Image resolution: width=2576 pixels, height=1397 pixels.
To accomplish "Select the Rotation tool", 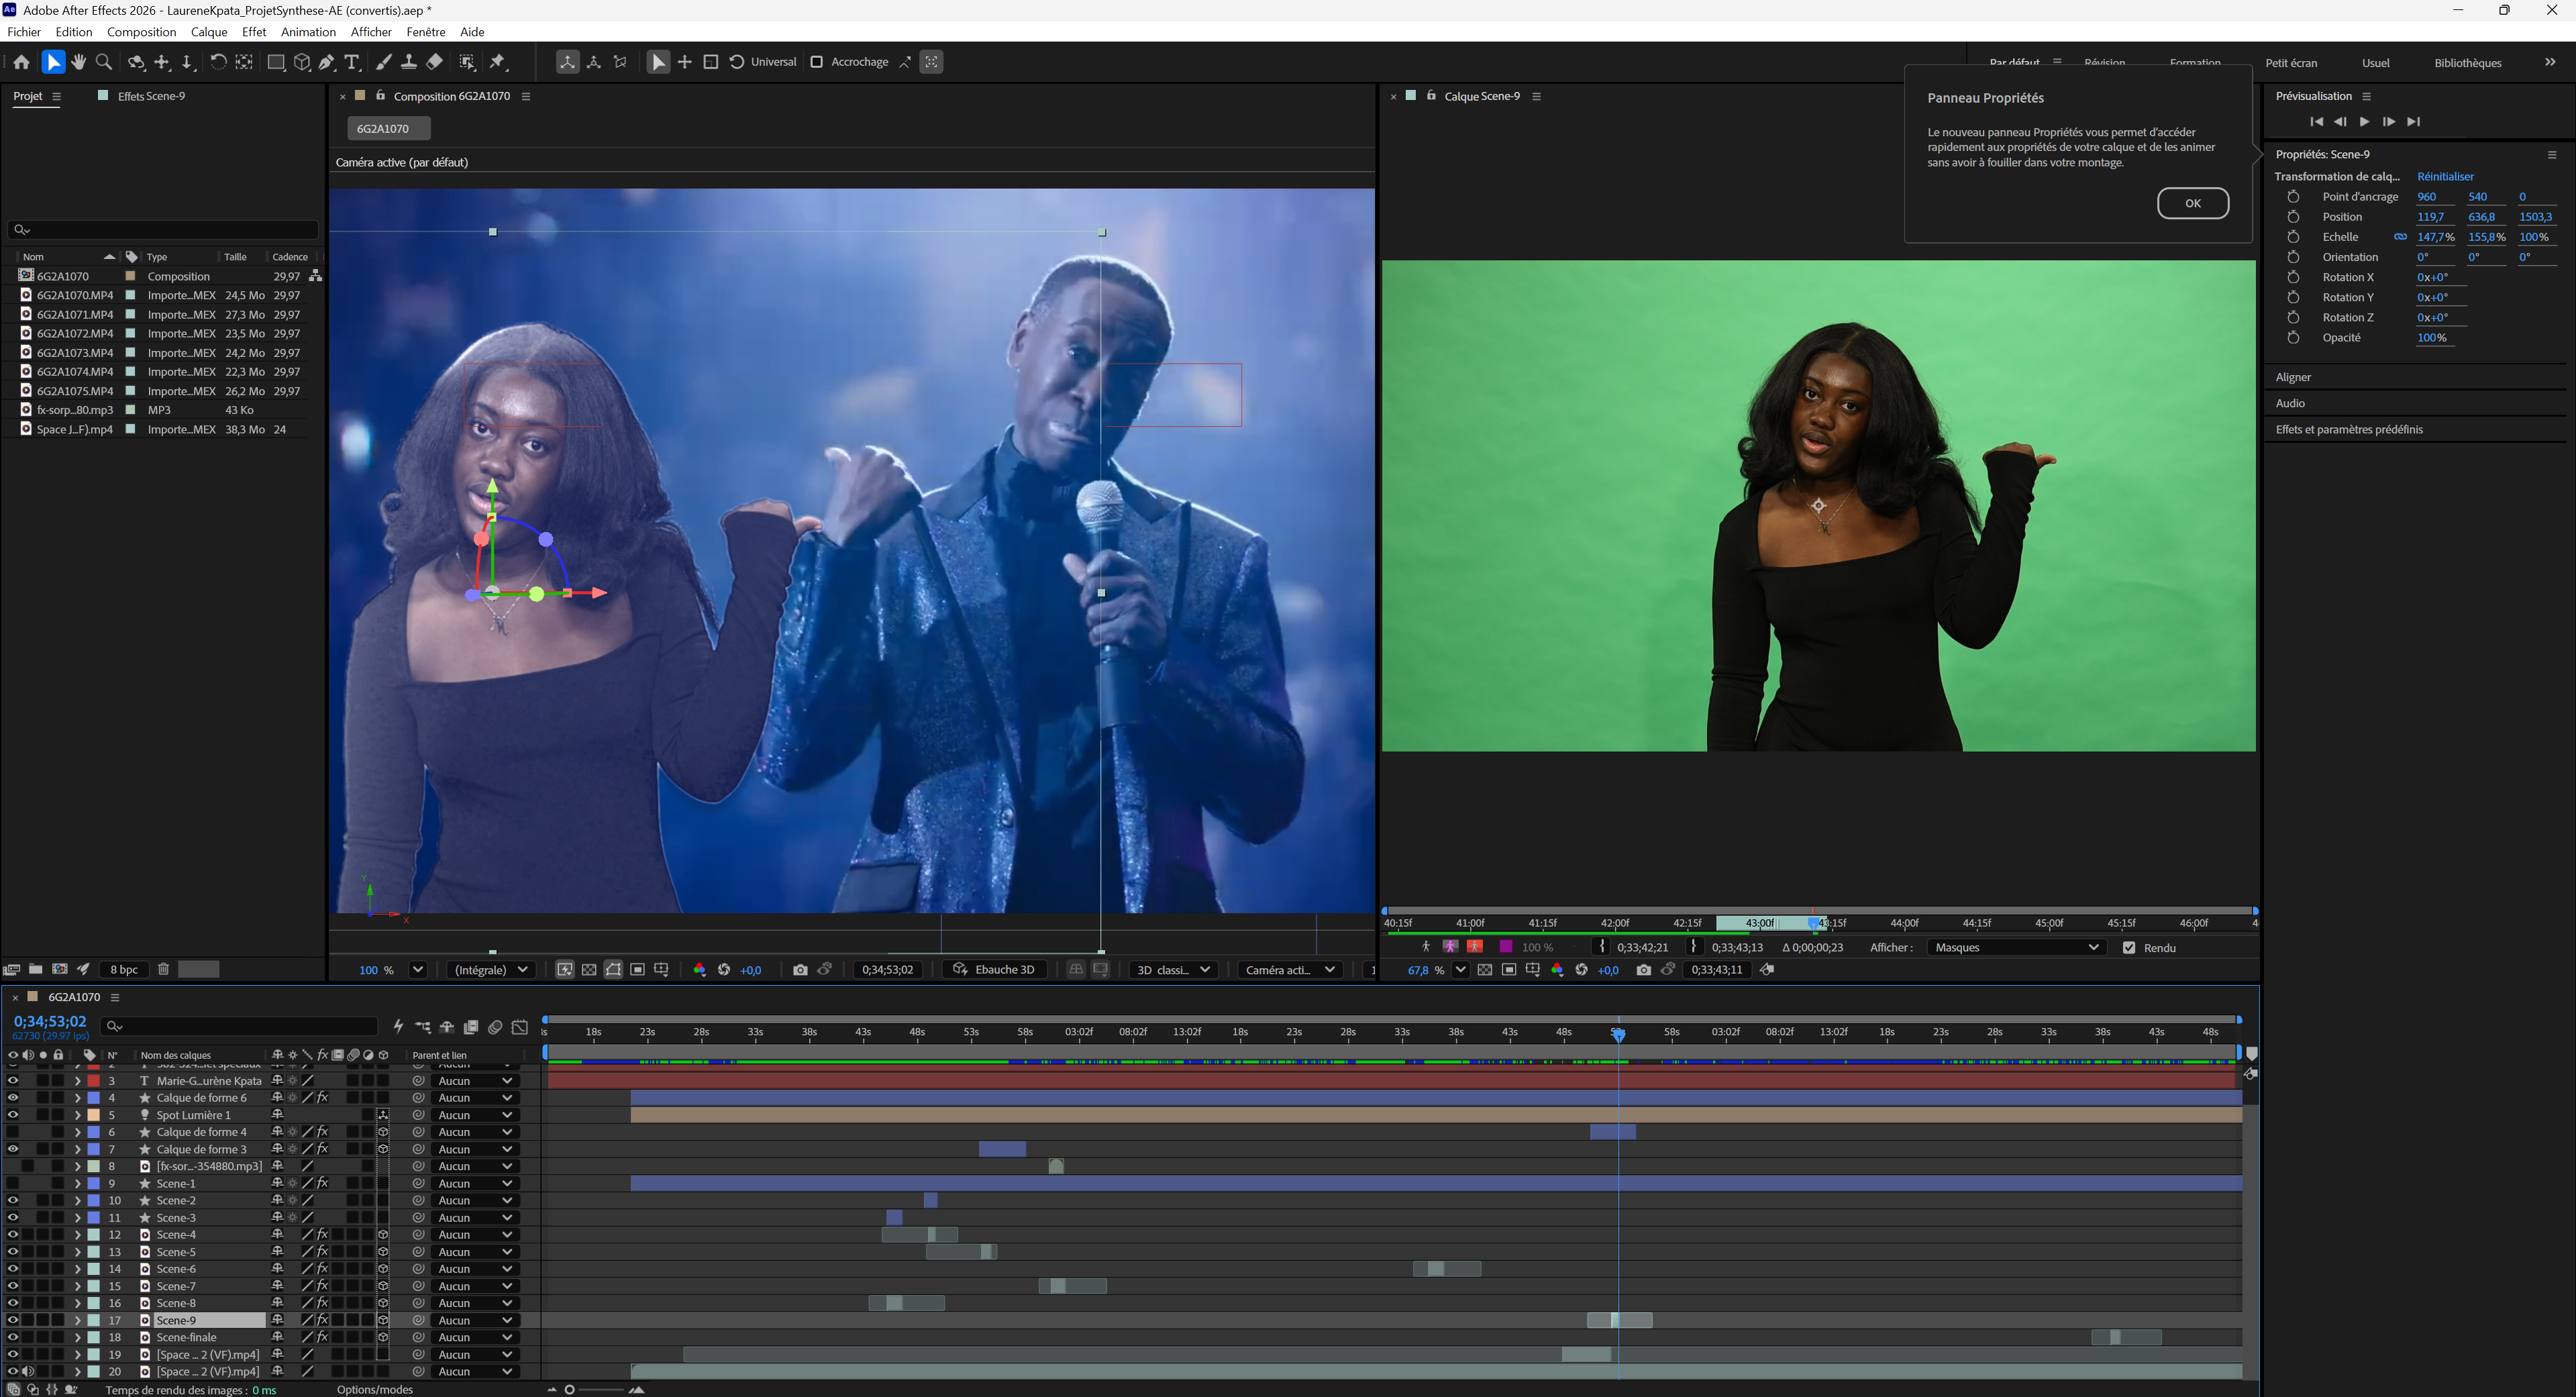I will [218, 62].
